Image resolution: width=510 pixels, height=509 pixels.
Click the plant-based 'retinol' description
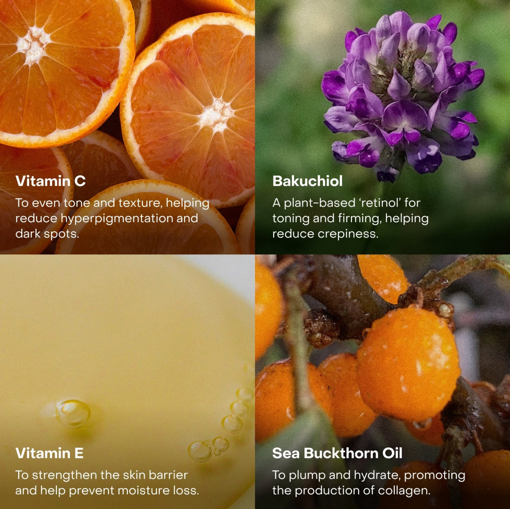click(x=350, y=218)
